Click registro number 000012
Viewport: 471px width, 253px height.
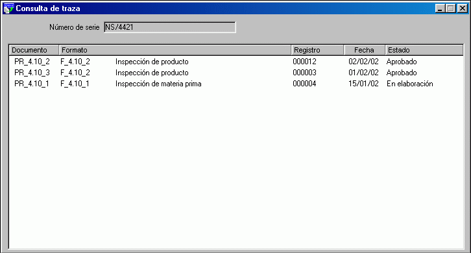click(304, 62)
